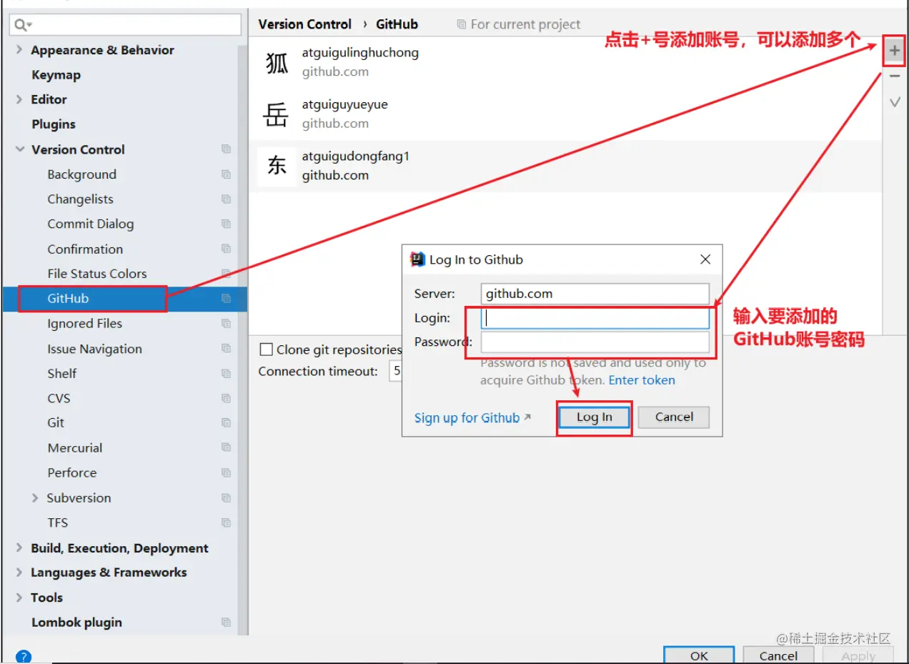This screenshot has width=909, height=664.
Task: Click project-level icon beside Lombok plugin
Action: [x=226, y=623]
